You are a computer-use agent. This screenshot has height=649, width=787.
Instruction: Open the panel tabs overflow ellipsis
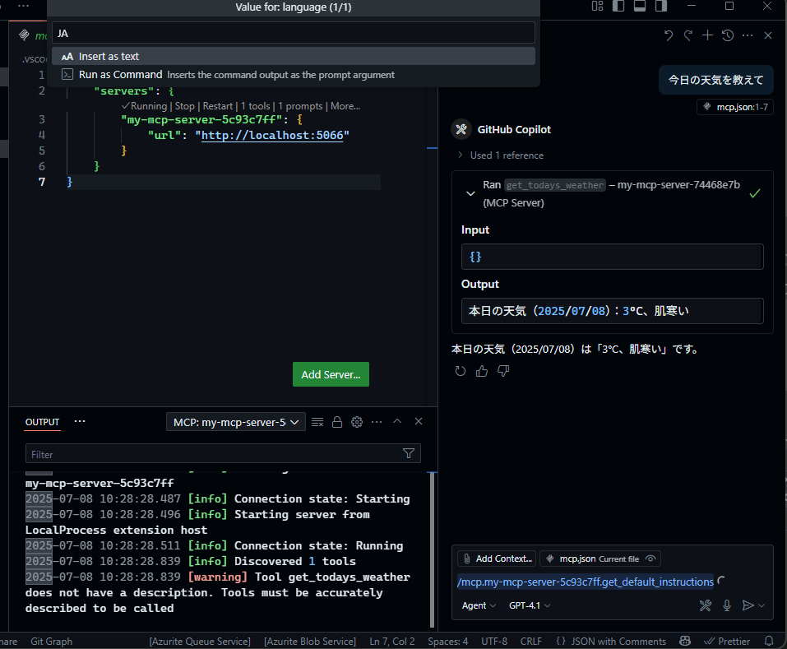[80, 421]
